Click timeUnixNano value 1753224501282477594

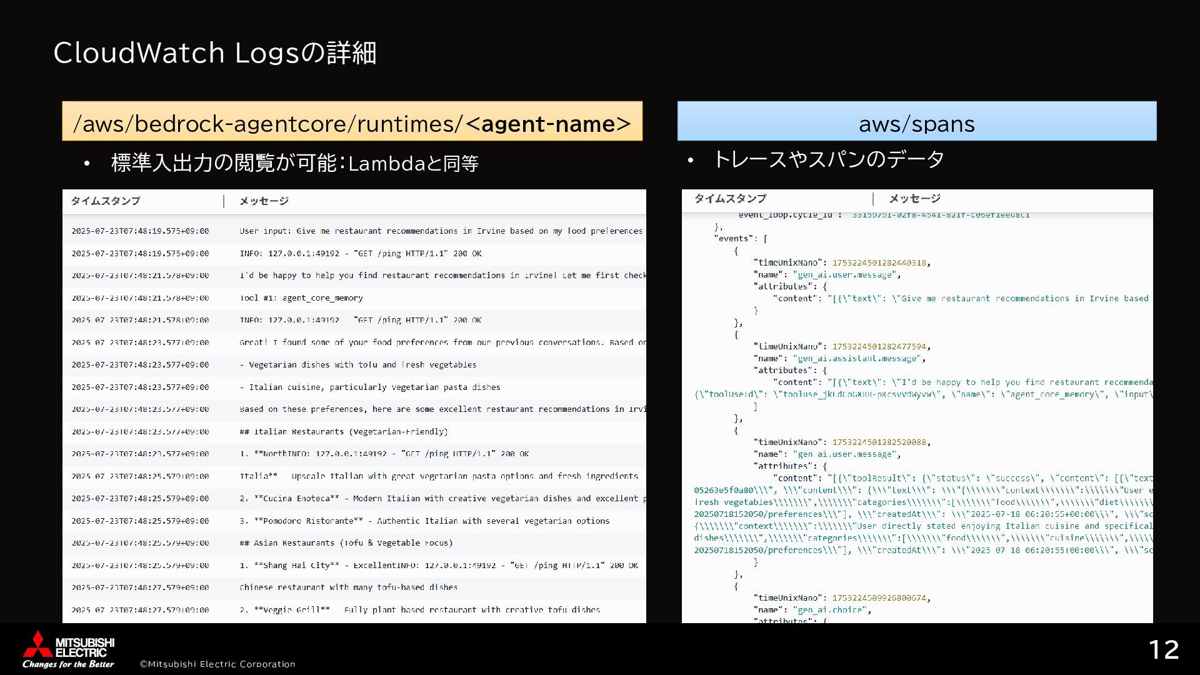pyautogui.click(x=879, y=346)
